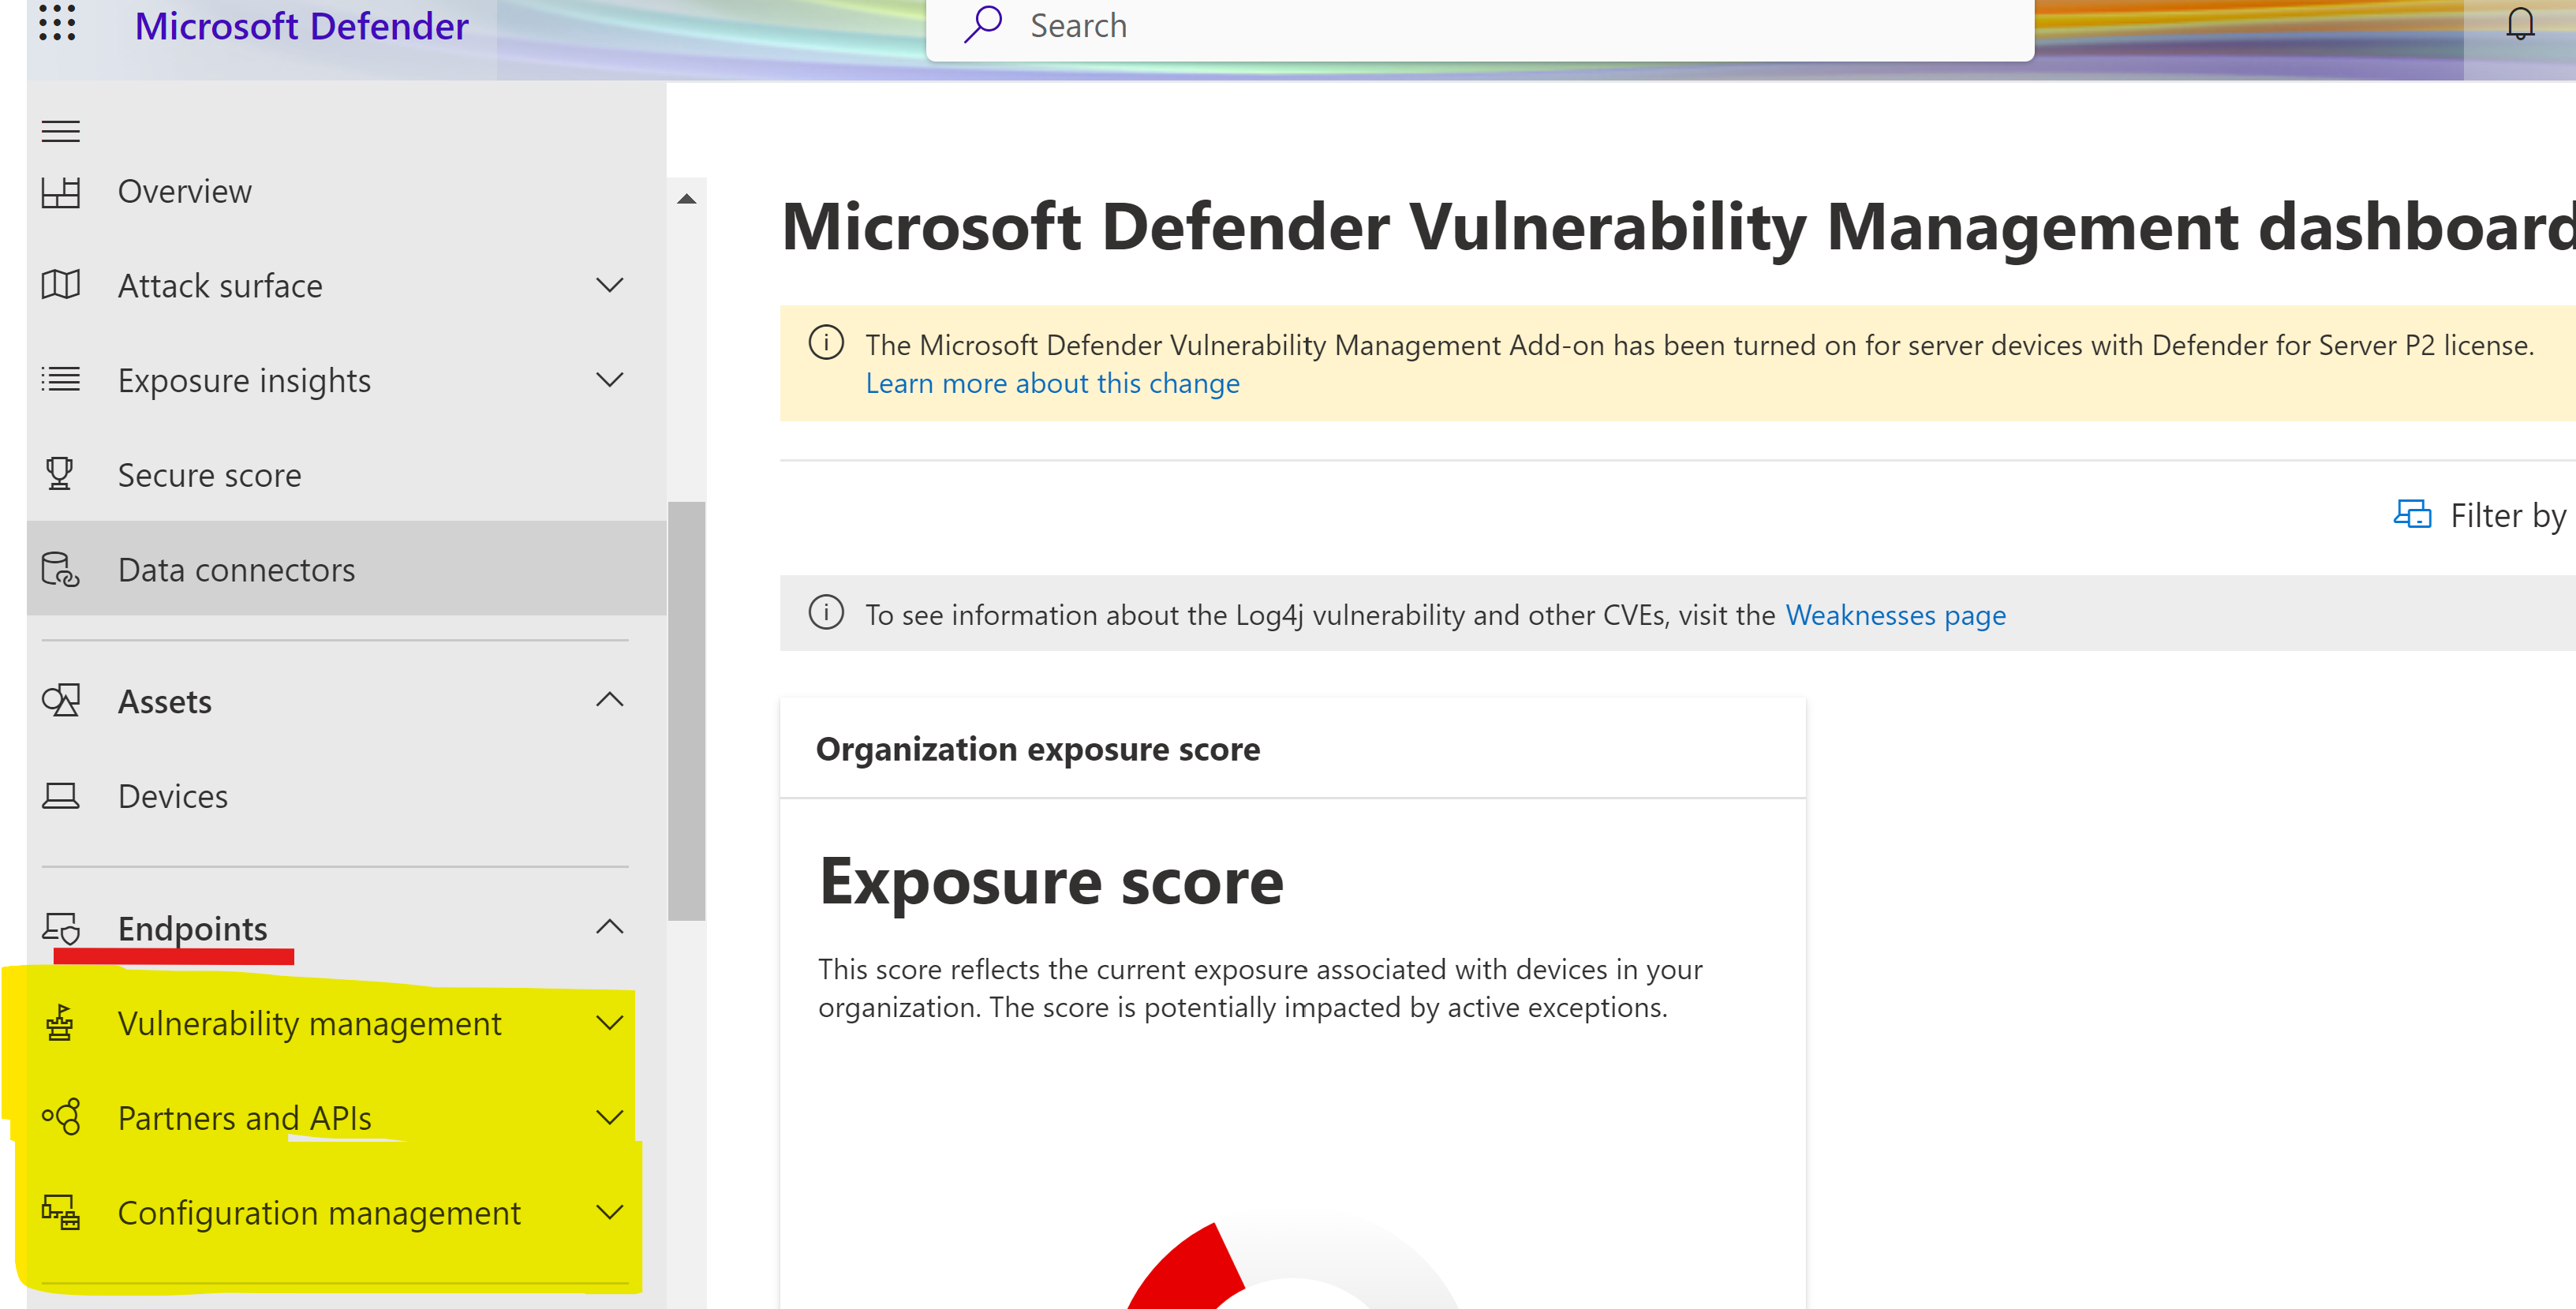Image resolution: width=2576 pixels, height=1309 pixels.
Task: Click the Configuration management icon
Action: [60, 1212]
